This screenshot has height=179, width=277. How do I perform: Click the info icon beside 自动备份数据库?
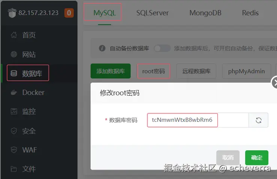click(102, 48)
